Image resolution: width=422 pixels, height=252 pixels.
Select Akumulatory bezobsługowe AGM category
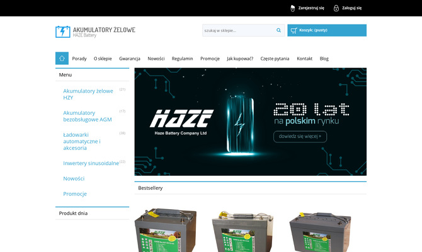[x=87, y=116]
